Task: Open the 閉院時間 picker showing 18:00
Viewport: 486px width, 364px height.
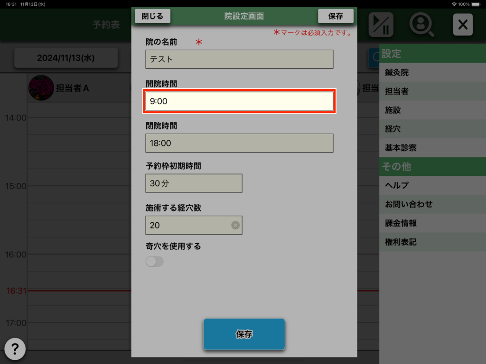Action: (x=239, y=143)
